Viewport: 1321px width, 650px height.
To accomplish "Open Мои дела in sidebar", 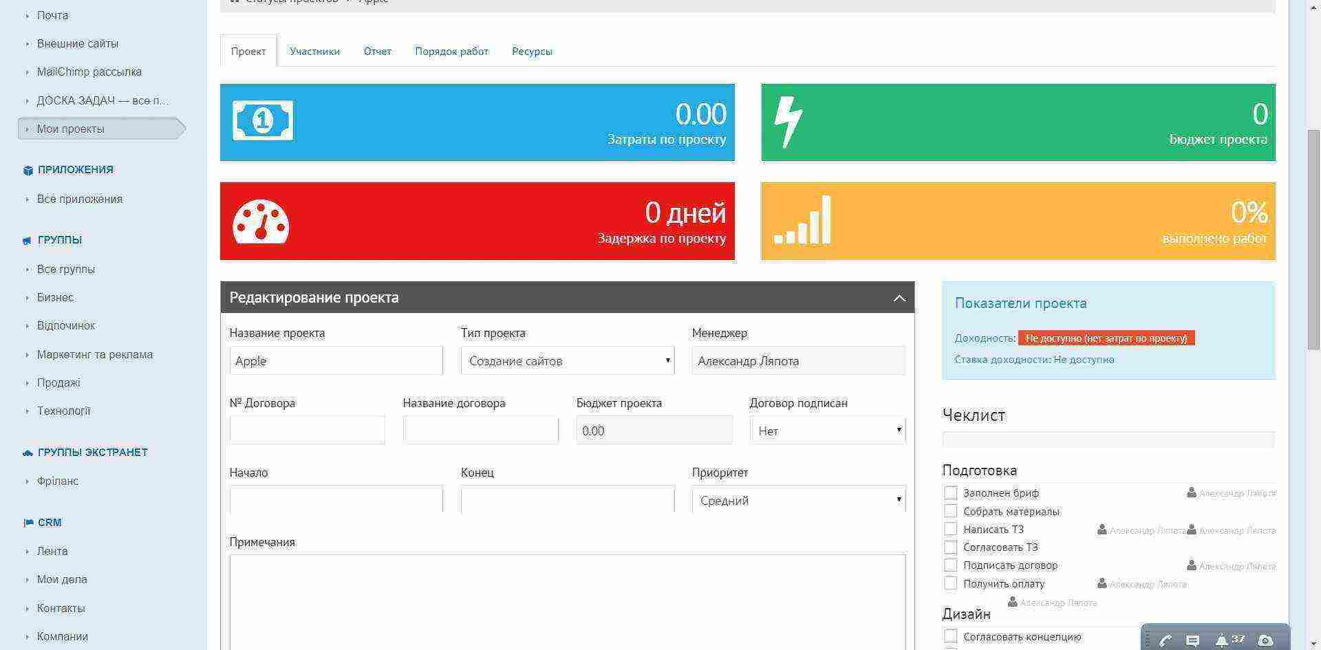I will [x=62, y=579].
